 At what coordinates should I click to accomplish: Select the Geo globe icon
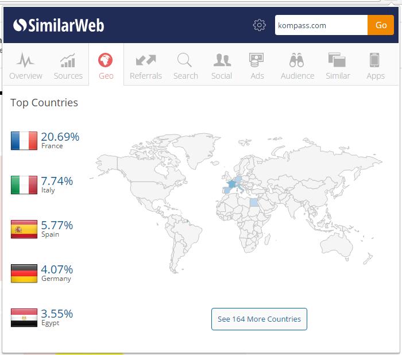tap(106, 60)
